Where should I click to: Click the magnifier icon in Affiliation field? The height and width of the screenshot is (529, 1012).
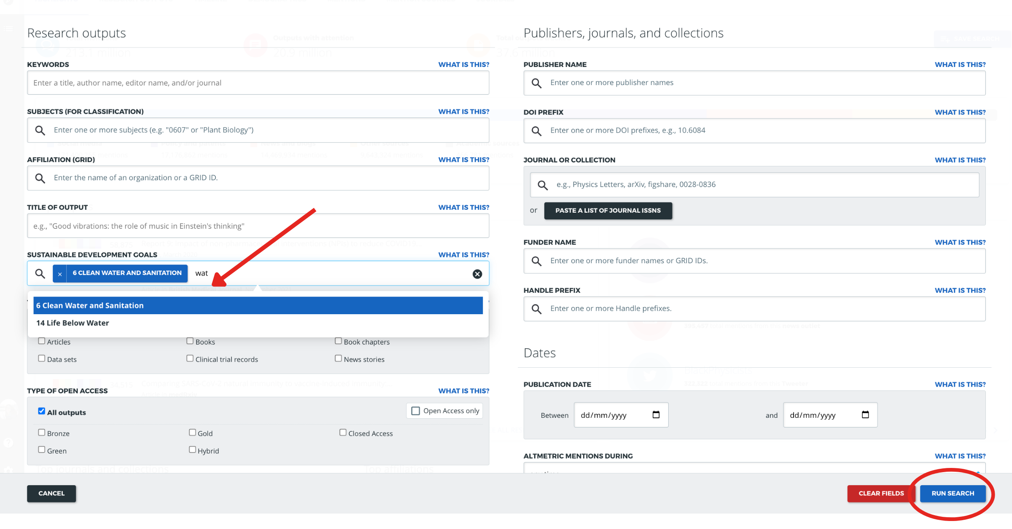coord(40,178)
